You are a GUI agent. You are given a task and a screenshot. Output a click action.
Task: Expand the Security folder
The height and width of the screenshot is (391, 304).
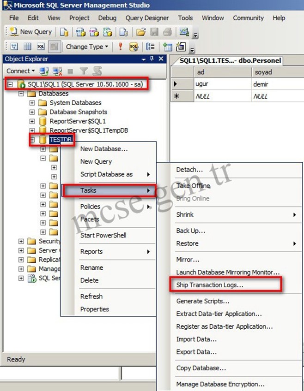pos(21,241)
